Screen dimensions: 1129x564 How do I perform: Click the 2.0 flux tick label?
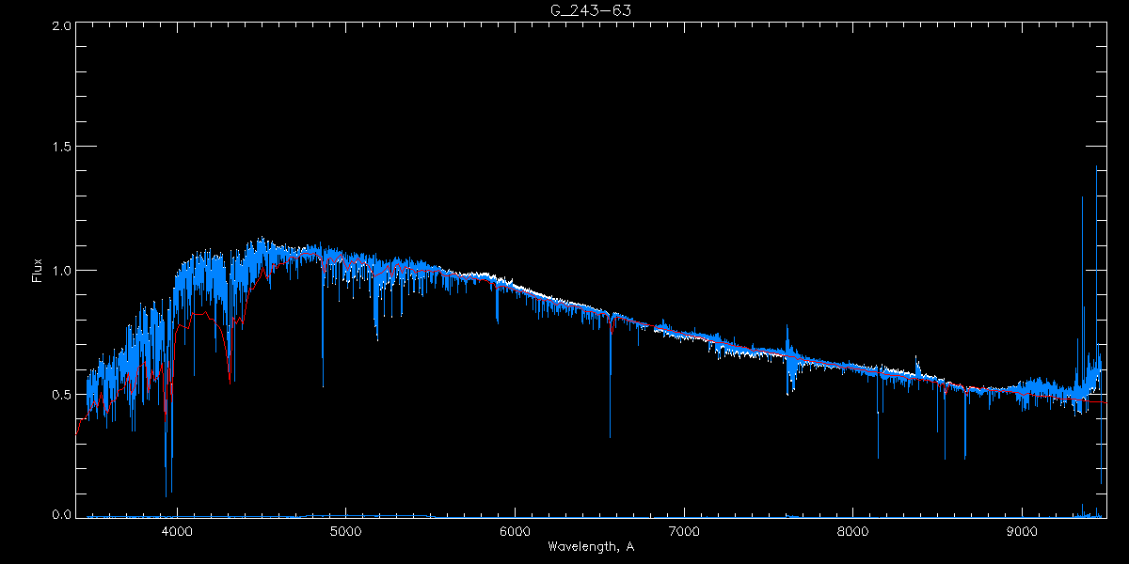coord(61,25)
